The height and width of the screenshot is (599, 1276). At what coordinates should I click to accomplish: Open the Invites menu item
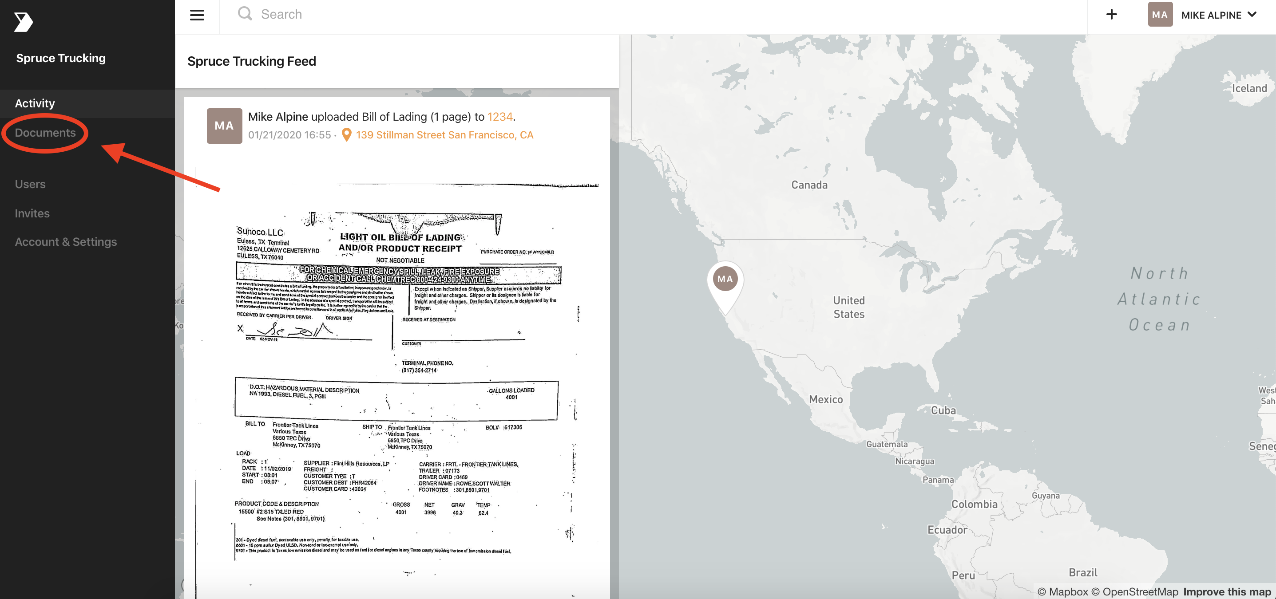tap(32, 213)
